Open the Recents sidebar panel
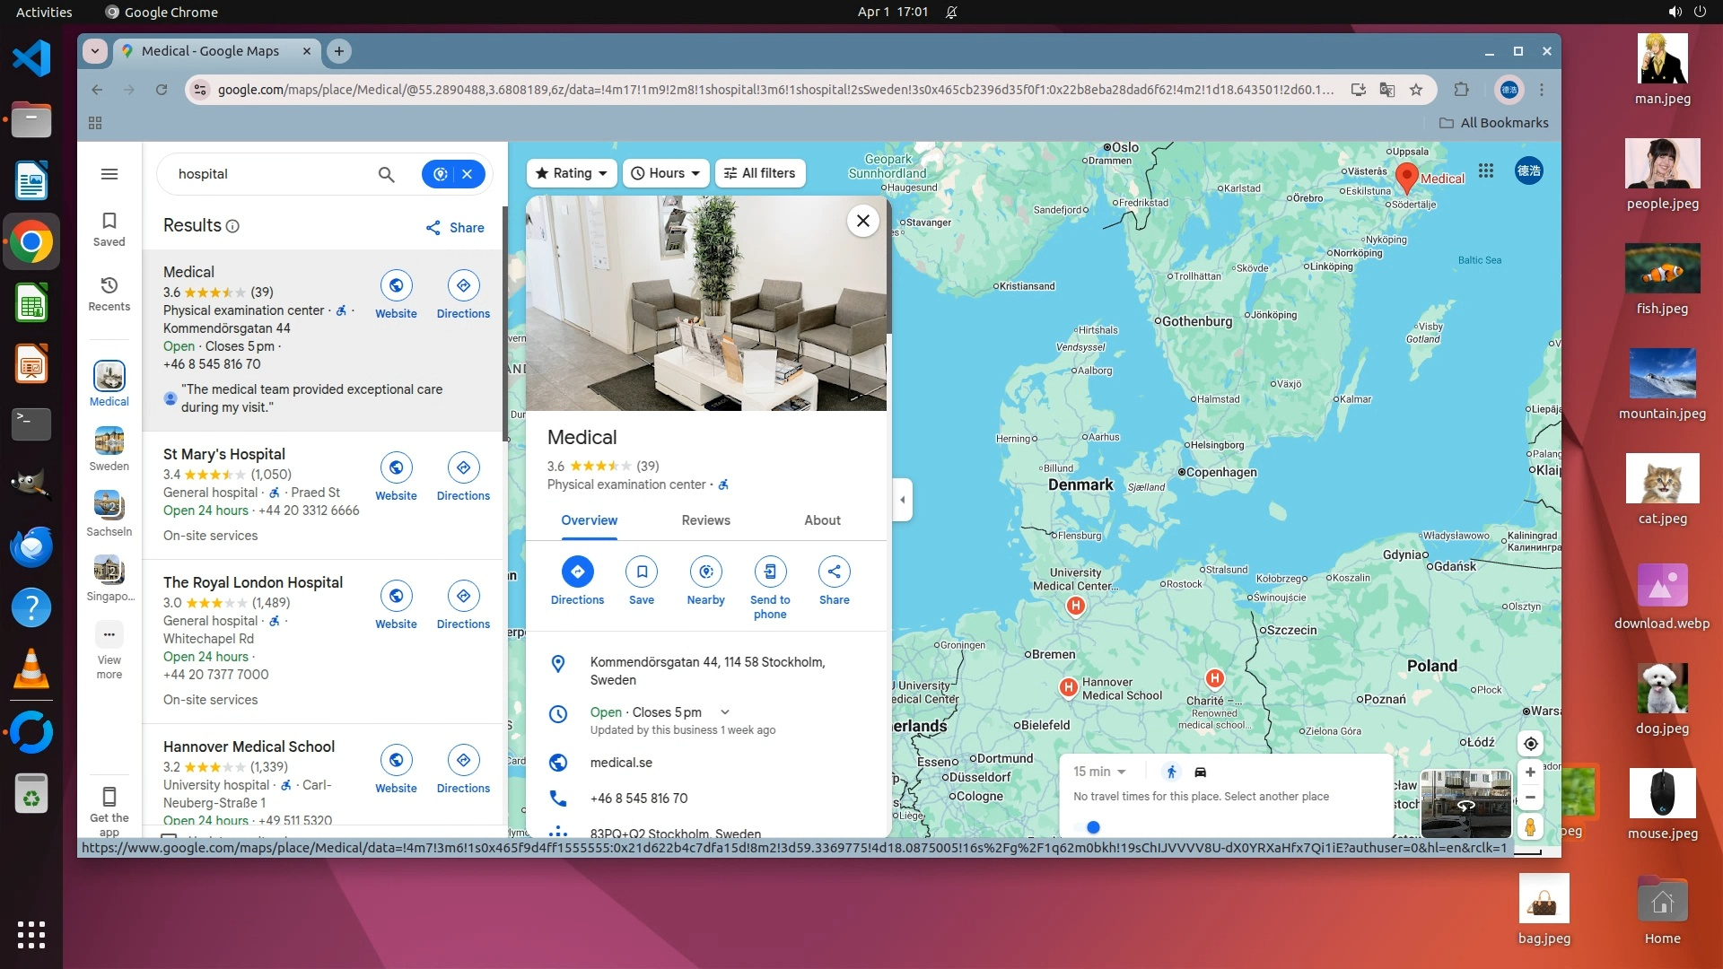This screenshot has height=969, width=1723. 109,293
